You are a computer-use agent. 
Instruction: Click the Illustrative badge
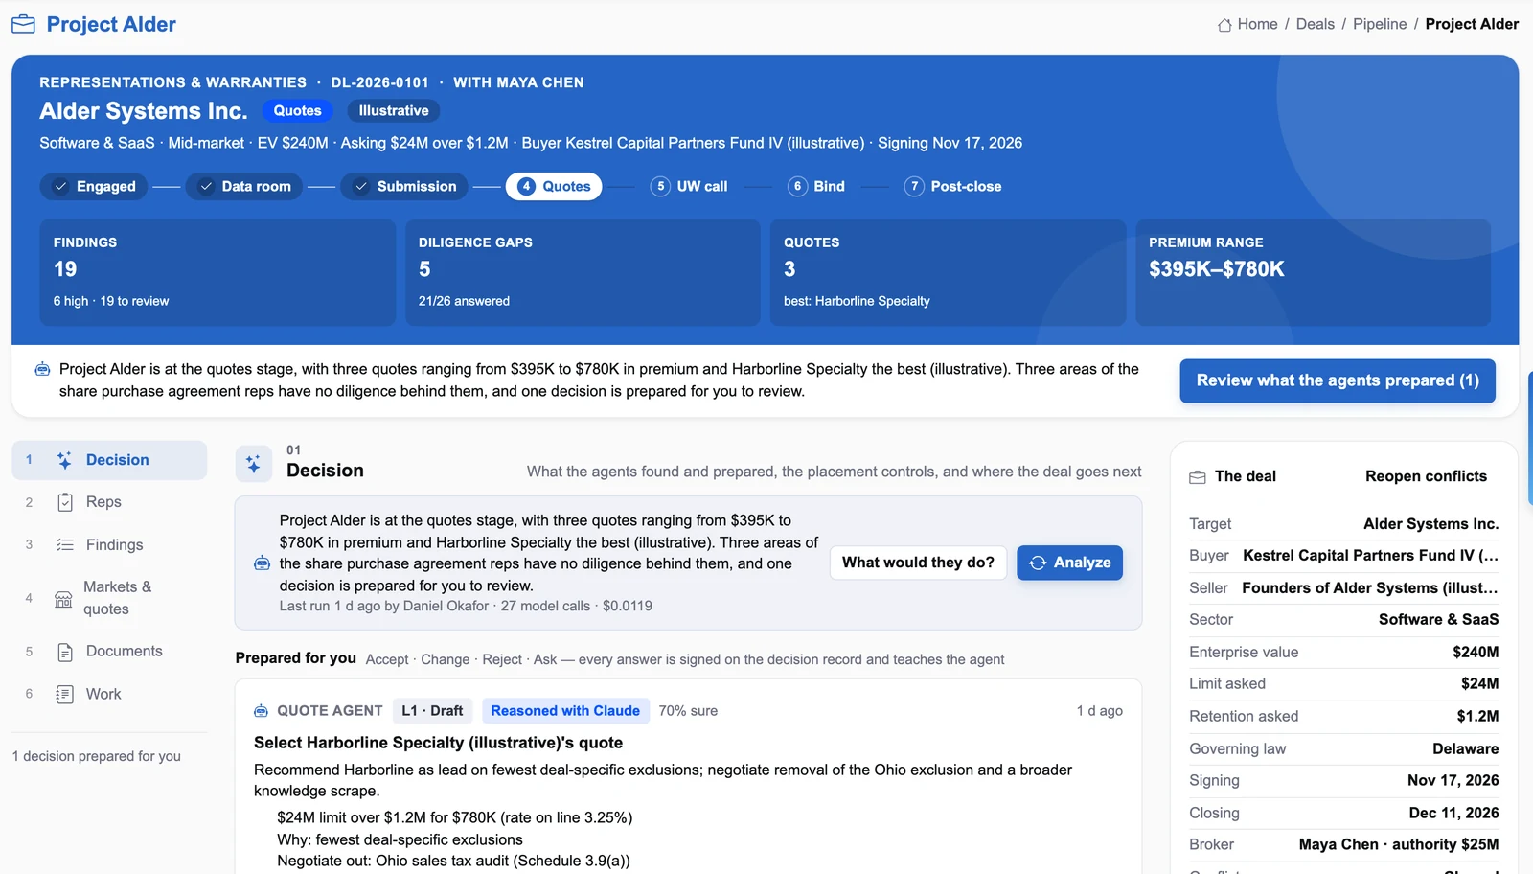point(394,111)
